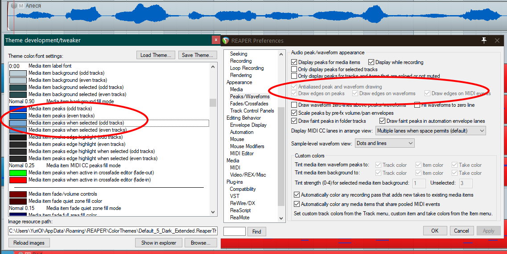Click Reload images button
Screen dimensions: 507x254
click(x=29, y=243)
